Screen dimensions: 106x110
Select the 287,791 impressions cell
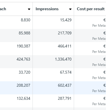[53, 101]
